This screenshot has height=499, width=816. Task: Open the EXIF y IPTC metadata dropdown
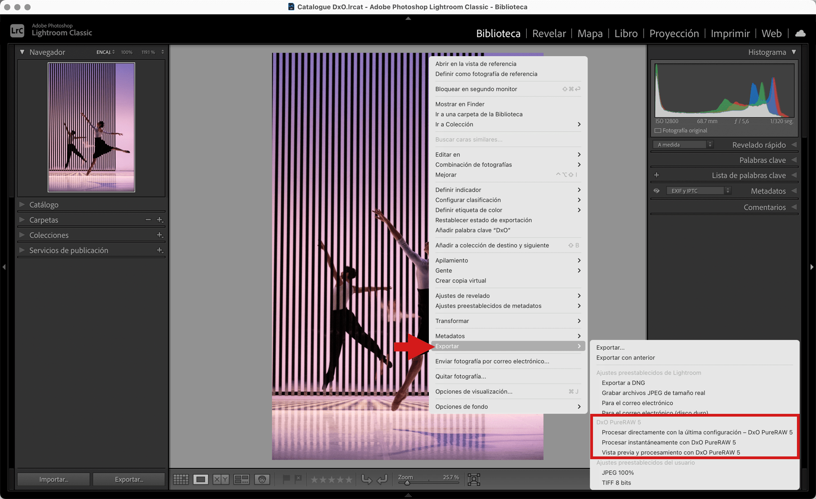click(x=698, y=191)
